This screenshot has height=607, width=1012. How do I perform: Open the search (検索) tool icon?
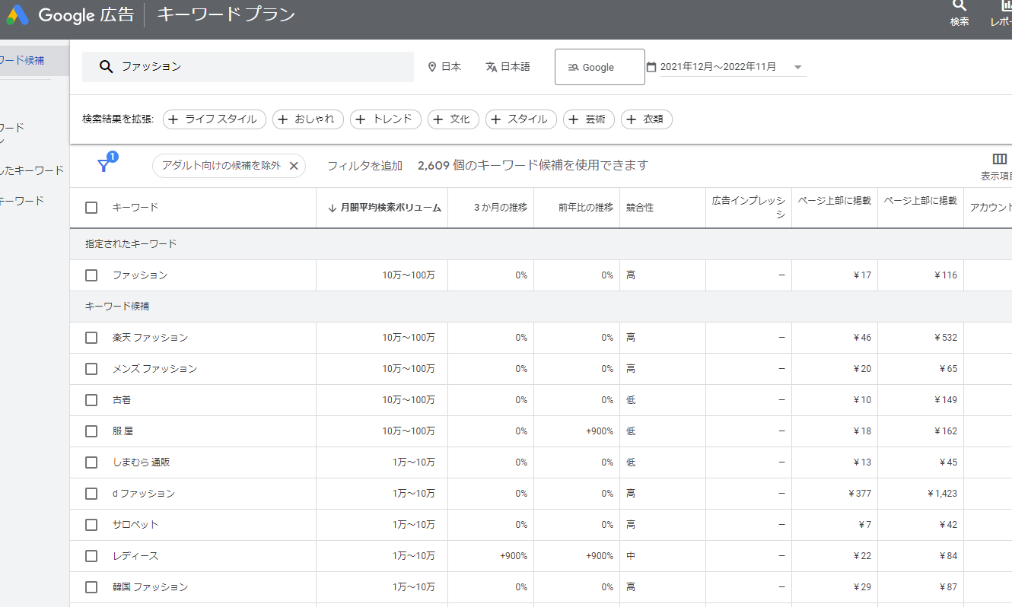tap(959, 5)
